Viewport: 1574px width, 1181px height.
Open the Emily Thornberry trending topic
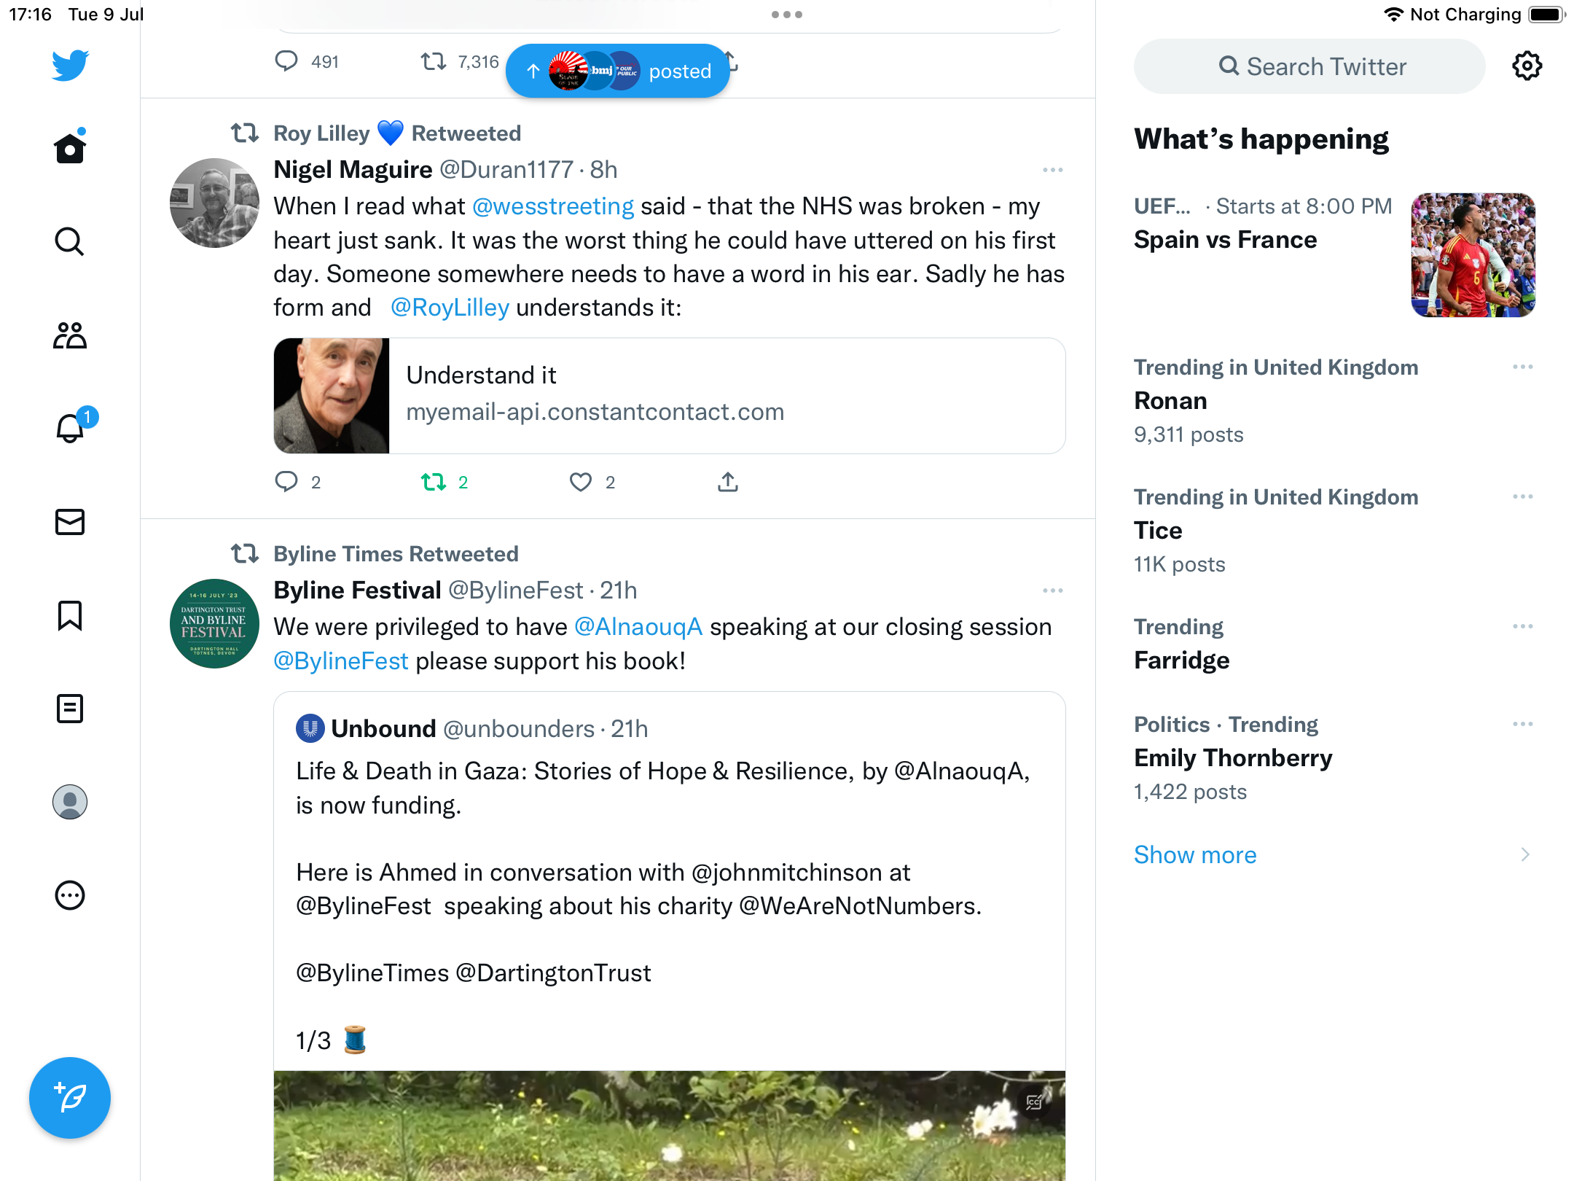(1233, 758)
